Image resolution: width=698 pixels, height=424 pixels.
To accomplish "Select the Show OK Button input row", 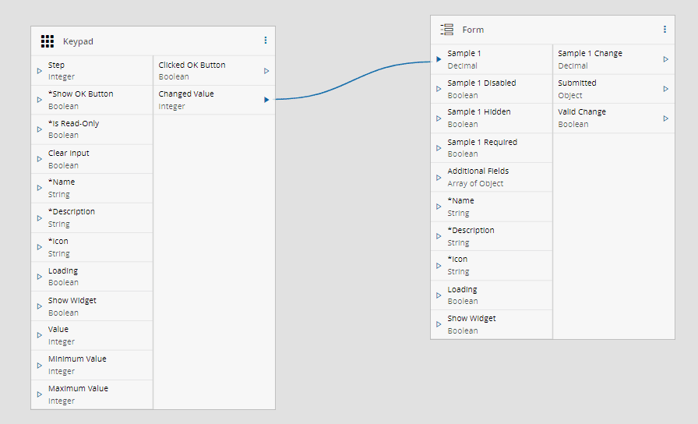I will 92,100.
